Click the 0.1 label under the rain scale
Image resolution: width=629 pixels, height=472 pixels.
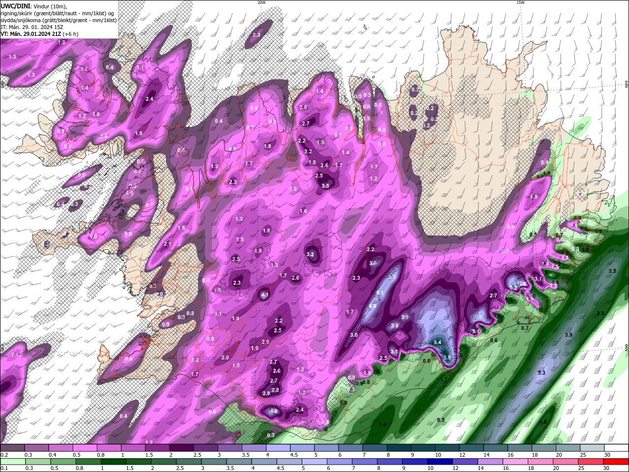pos(4,469)
